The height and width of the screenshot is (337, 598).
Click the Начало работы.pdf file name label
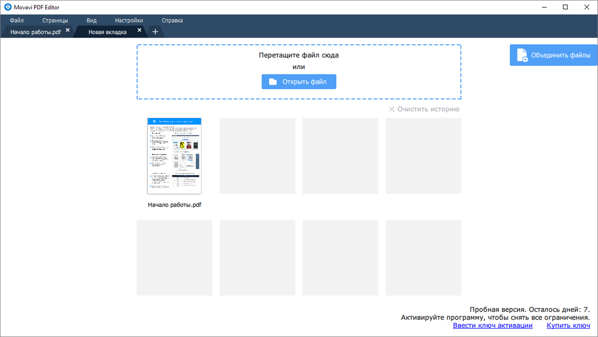(x=175, y=205)
